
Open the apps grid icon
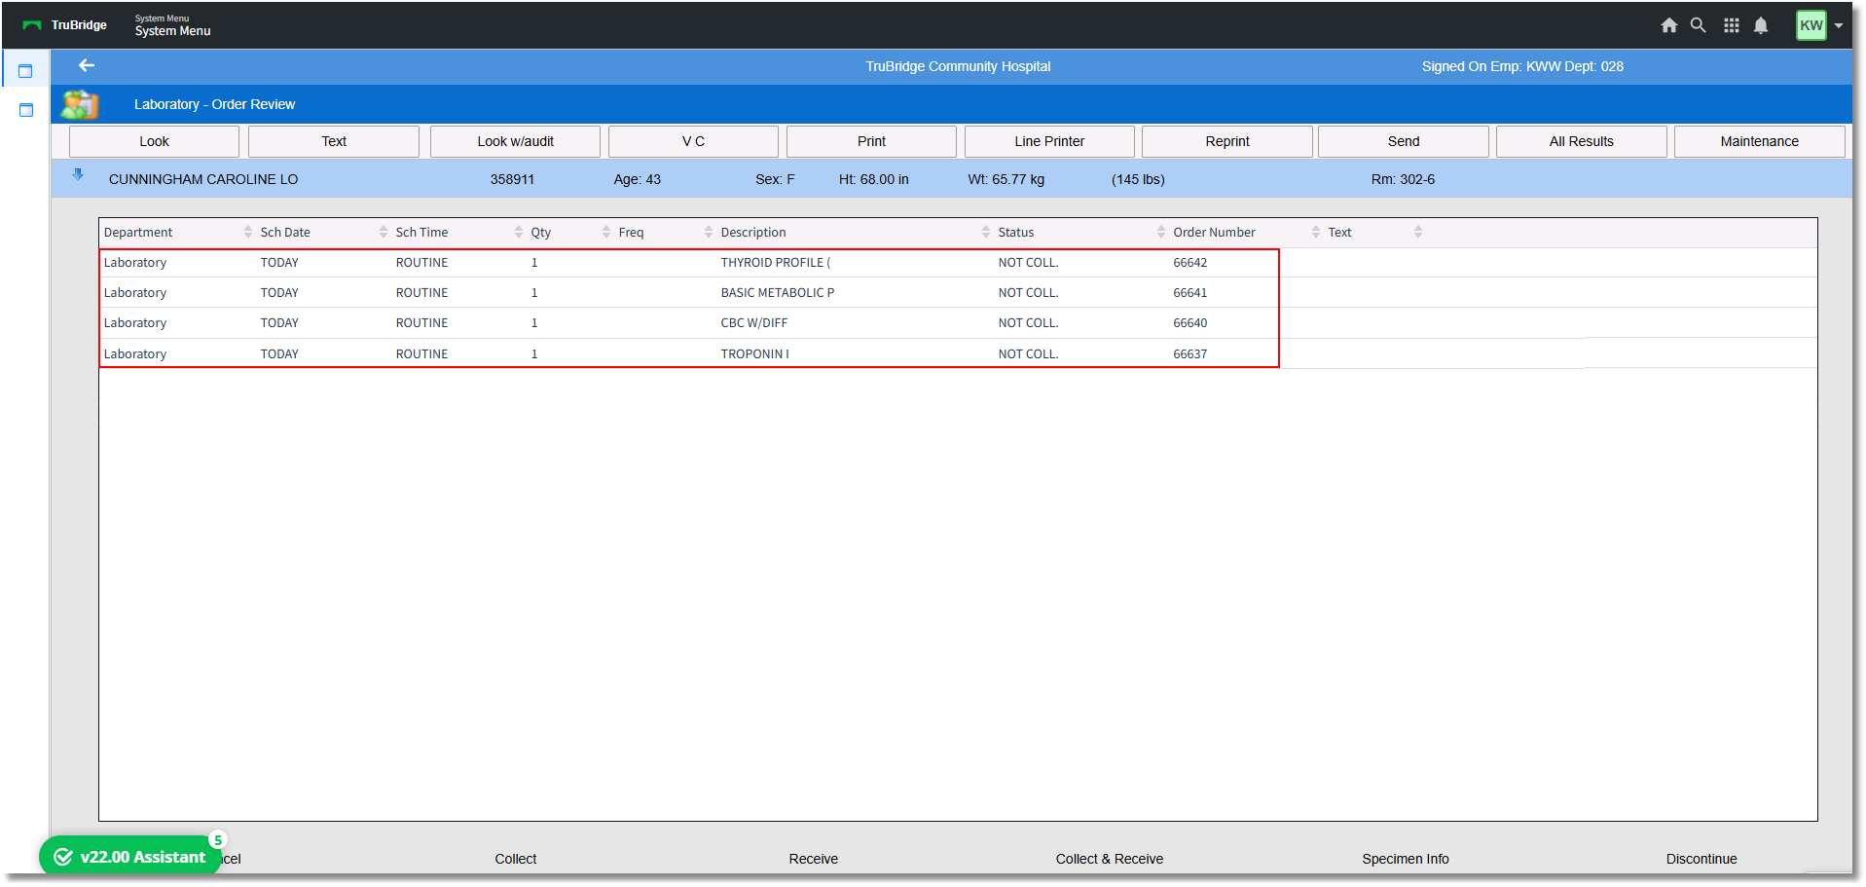[x=1731, y=25]
